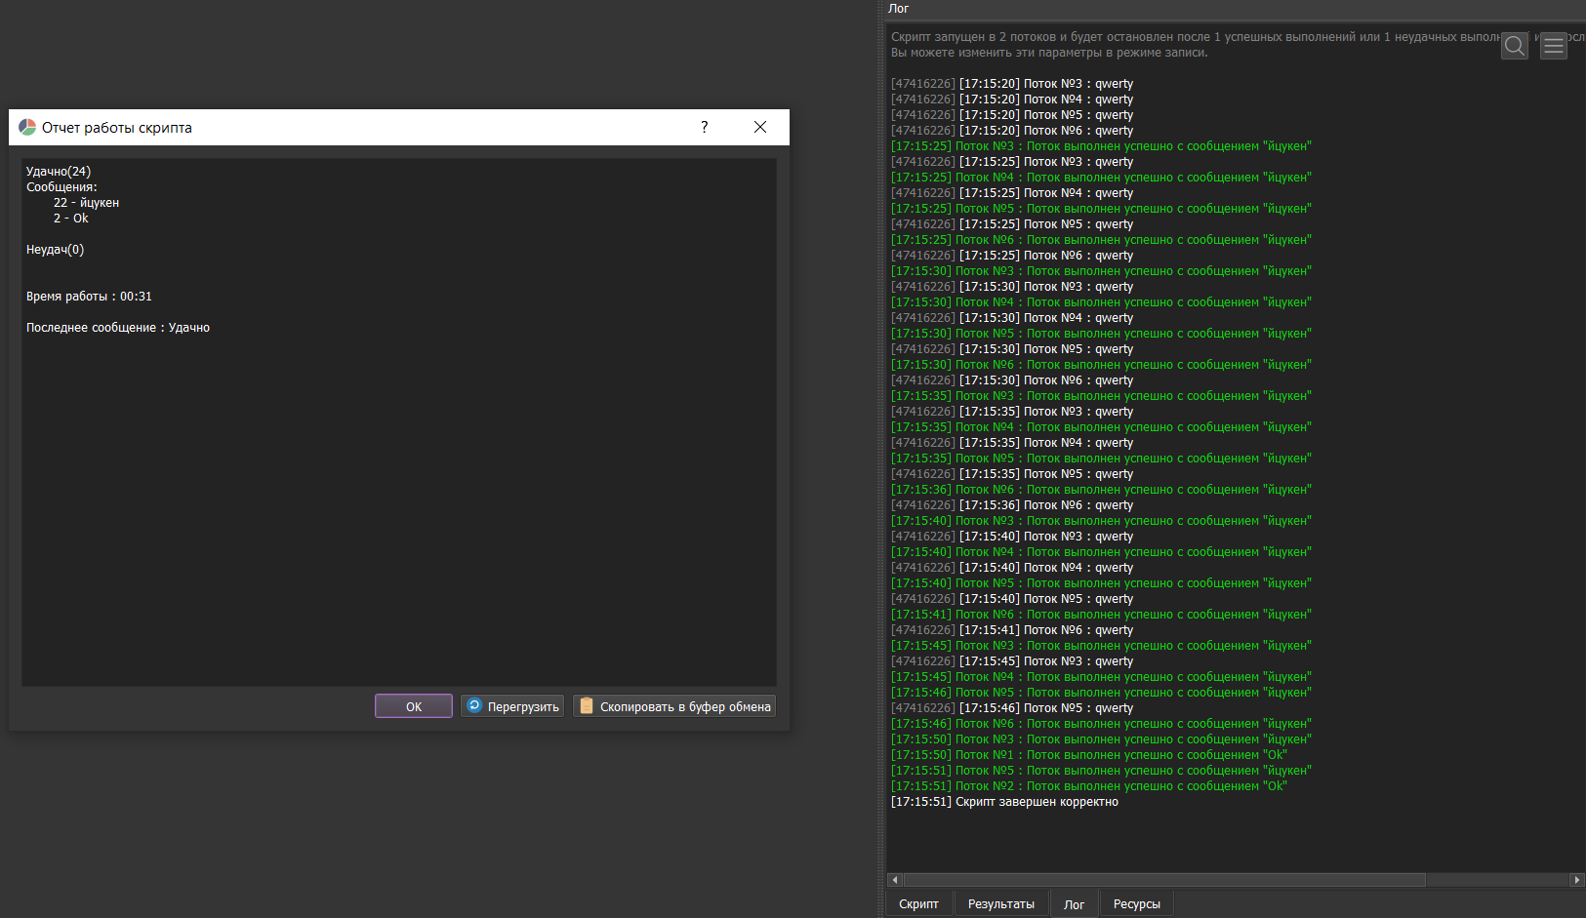Click the Перегрузить reload button
Viewport: 1586px width, 918px height.
512,706
